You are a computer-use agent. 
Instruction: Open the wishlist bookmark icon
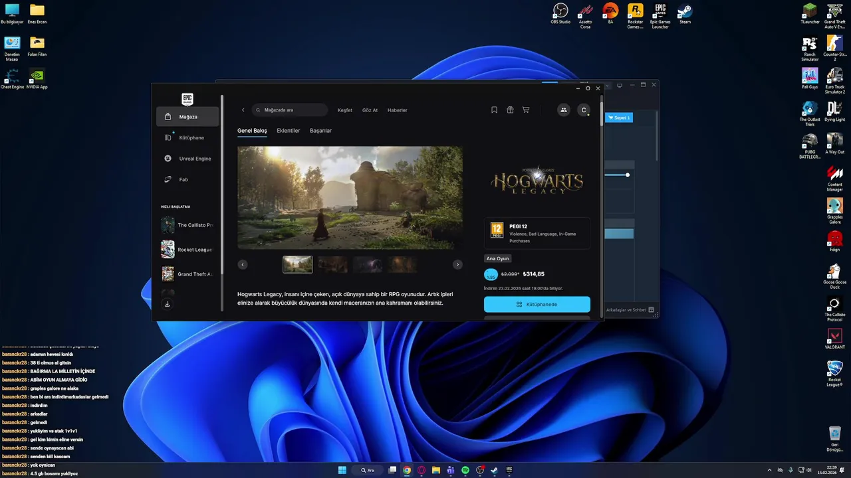(x=494, y=110)
